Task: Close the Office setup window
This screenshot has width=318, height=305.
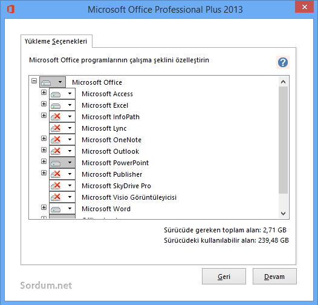Action: pos(305,7)
